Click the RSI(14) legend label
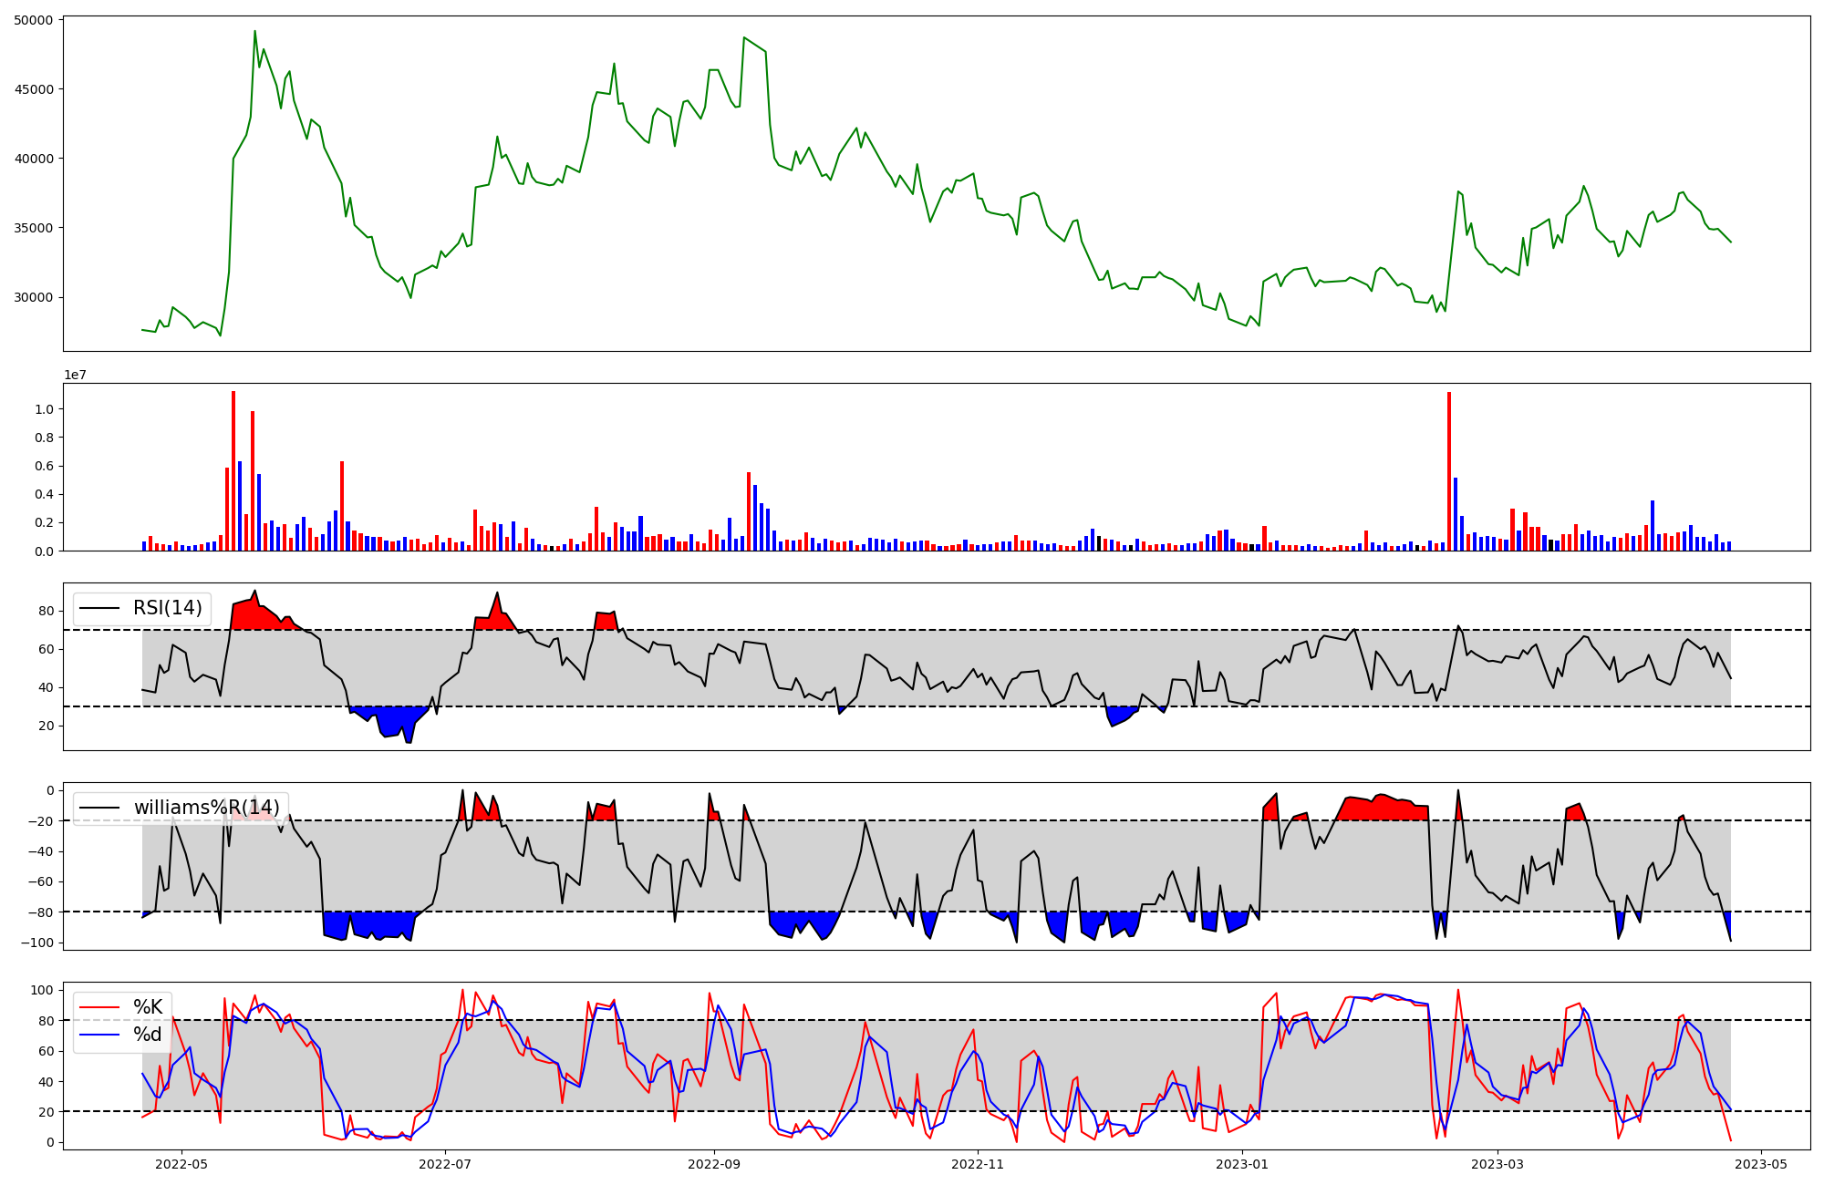 [x=168, y=608]
